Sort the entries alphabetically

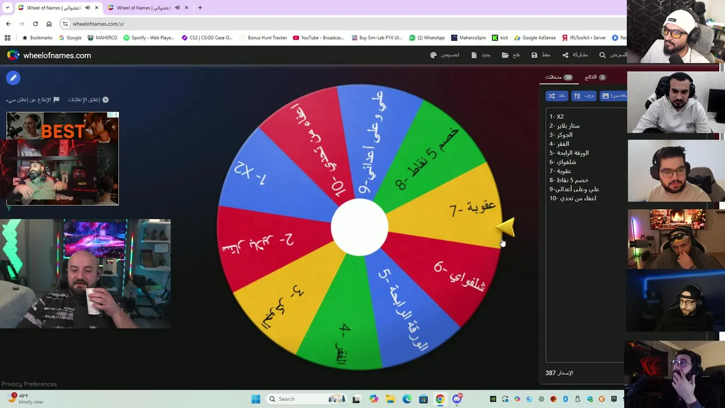(584, 96)
